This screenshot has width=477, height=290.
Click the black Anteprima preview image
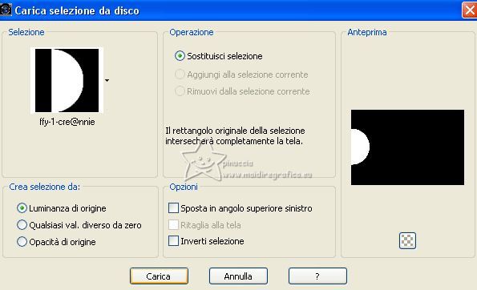407,147
